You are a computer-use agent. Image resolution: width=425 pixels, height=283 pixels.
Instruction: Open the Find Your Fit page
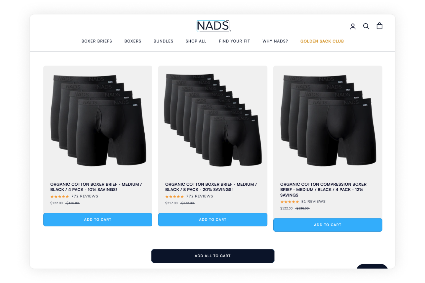pos(234,41)
